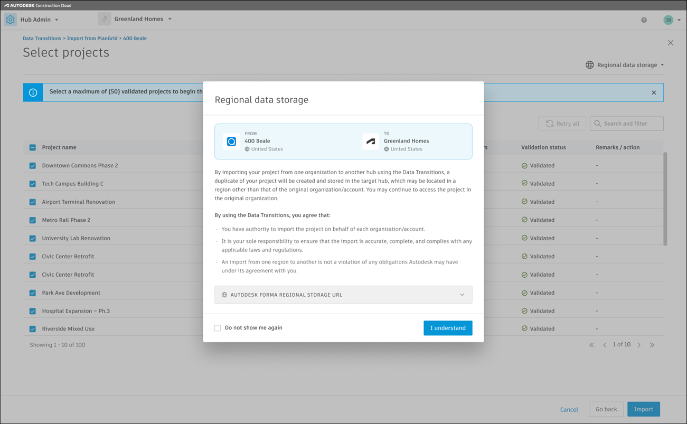Click the Airport Terminal Renovation project name
Image resolution: width=687 pixels, height=424 pixels.
(79, 202)
